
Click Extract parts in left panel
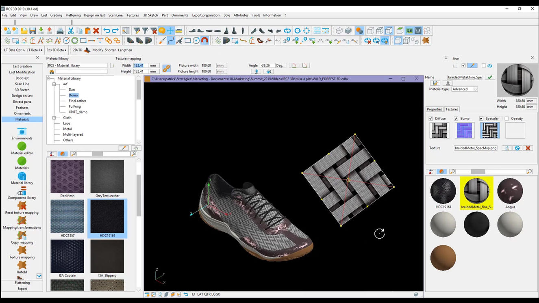(22, 102)
